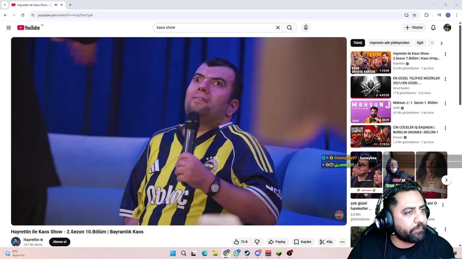
Task: Click Abone ol subscribe button
Action: pos(60,242)
